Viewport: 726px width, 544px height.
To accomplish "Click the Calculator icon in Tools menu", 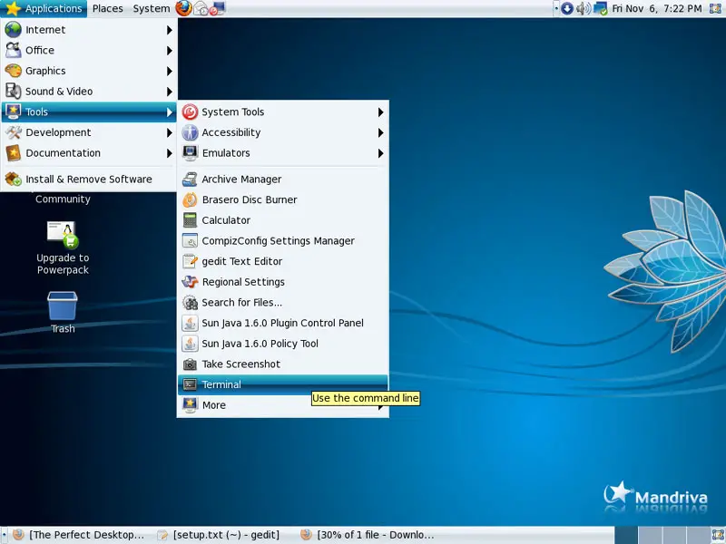I will click(190, 220).
